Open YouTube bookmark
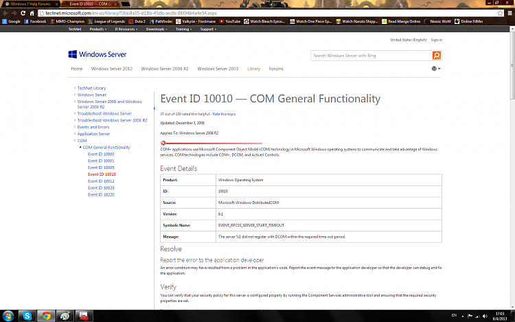 [x=230, y=21]
